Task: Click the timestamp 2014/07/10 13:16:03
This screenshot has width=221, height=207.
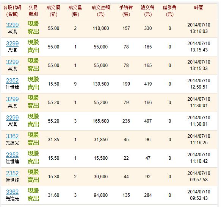Action: (x=199, y=28)
